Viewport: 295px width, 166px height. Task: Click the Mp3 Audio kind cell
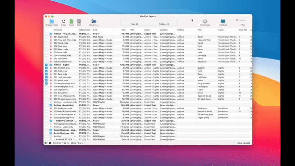point(98,37)
